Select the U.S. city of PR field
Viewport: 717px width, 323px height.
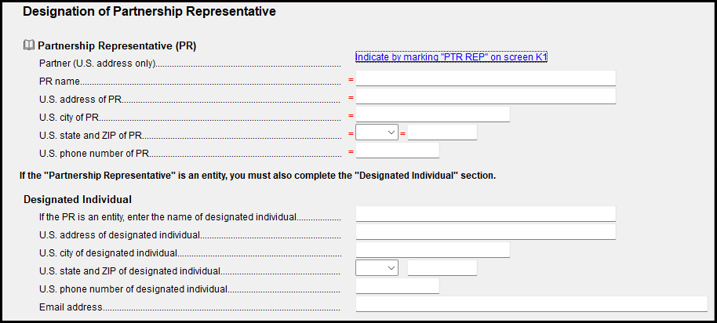[x=432, y=114]
